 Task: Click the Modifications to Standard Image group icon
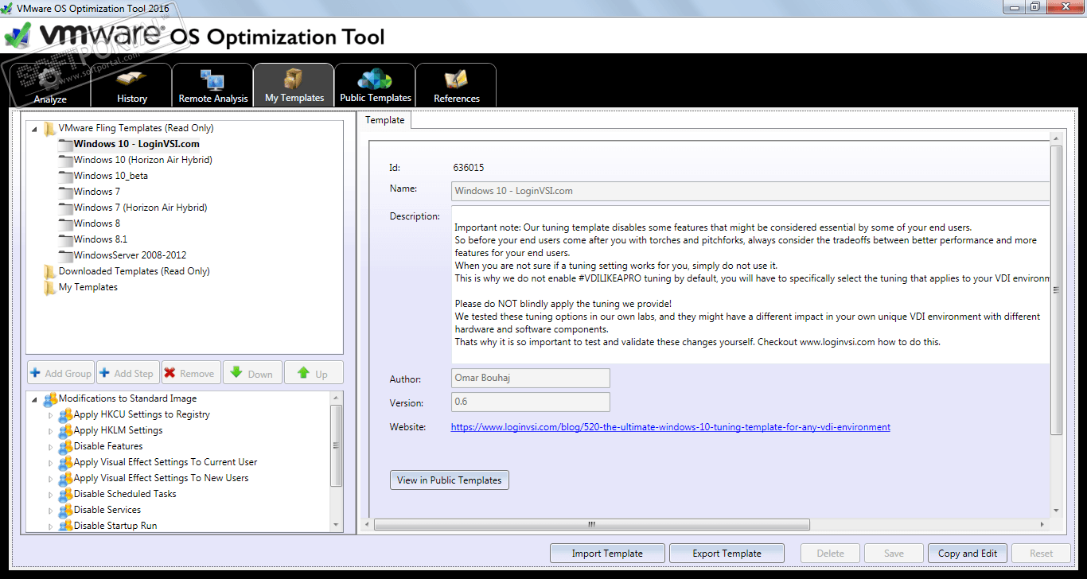click(x=50, y=399)
